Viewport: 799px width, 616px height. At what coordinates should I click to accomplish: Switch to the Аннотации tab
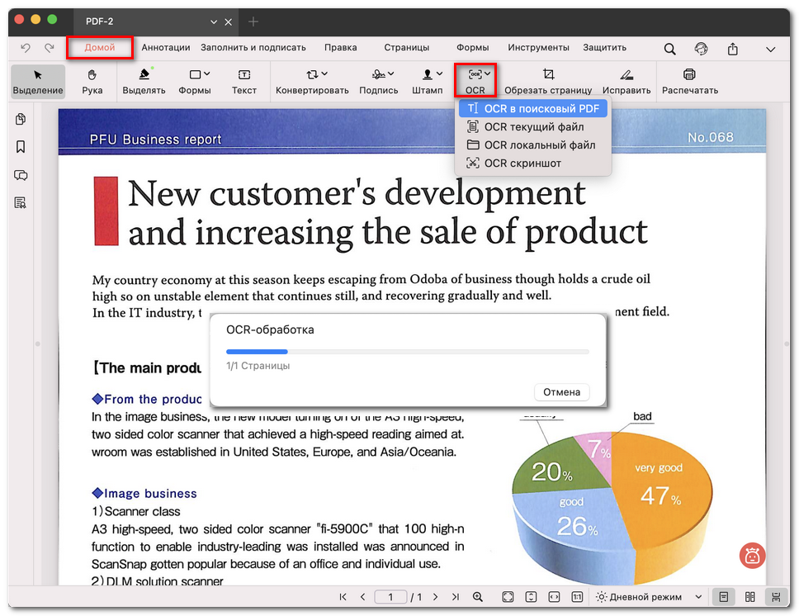pyautogui.click(x=165, y=47)
